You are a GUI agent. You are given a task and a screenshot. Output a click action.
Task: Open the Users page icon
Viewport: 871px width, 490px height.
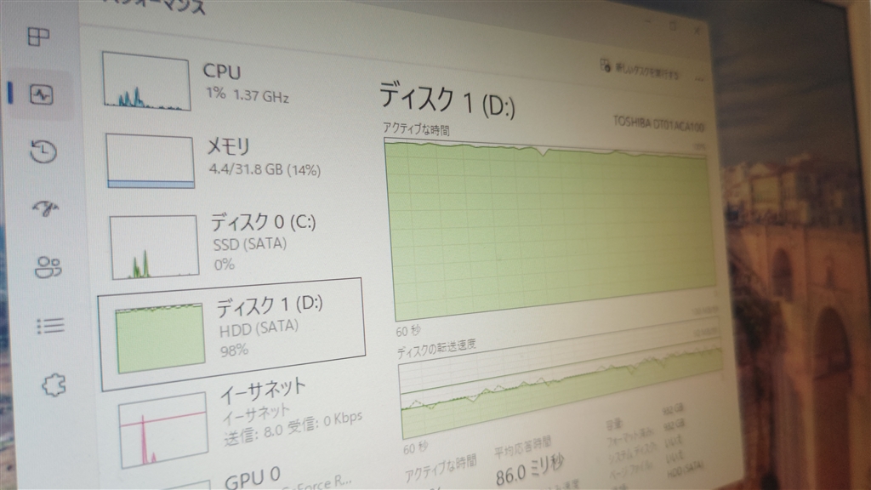pos(48,267)
